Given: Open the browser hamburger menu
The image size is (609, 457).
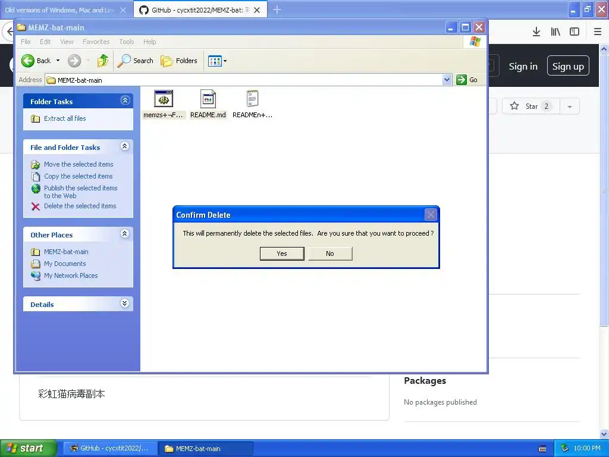Looking at the screenshot, I should [597, 32].
